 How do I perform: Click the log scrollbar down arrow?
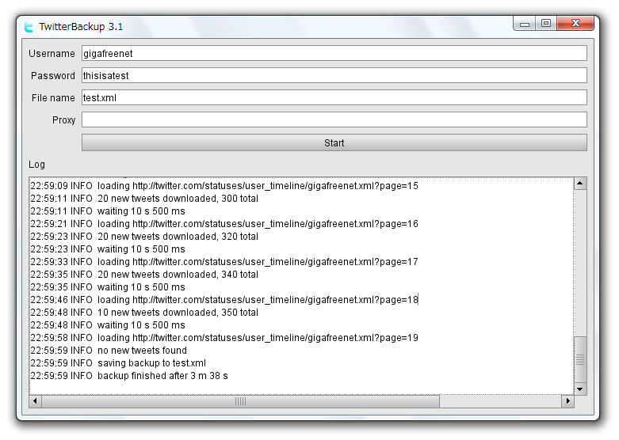point(580,389)
